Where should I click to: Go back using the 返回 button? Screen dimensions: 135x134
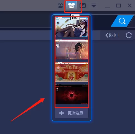point(112,35)
